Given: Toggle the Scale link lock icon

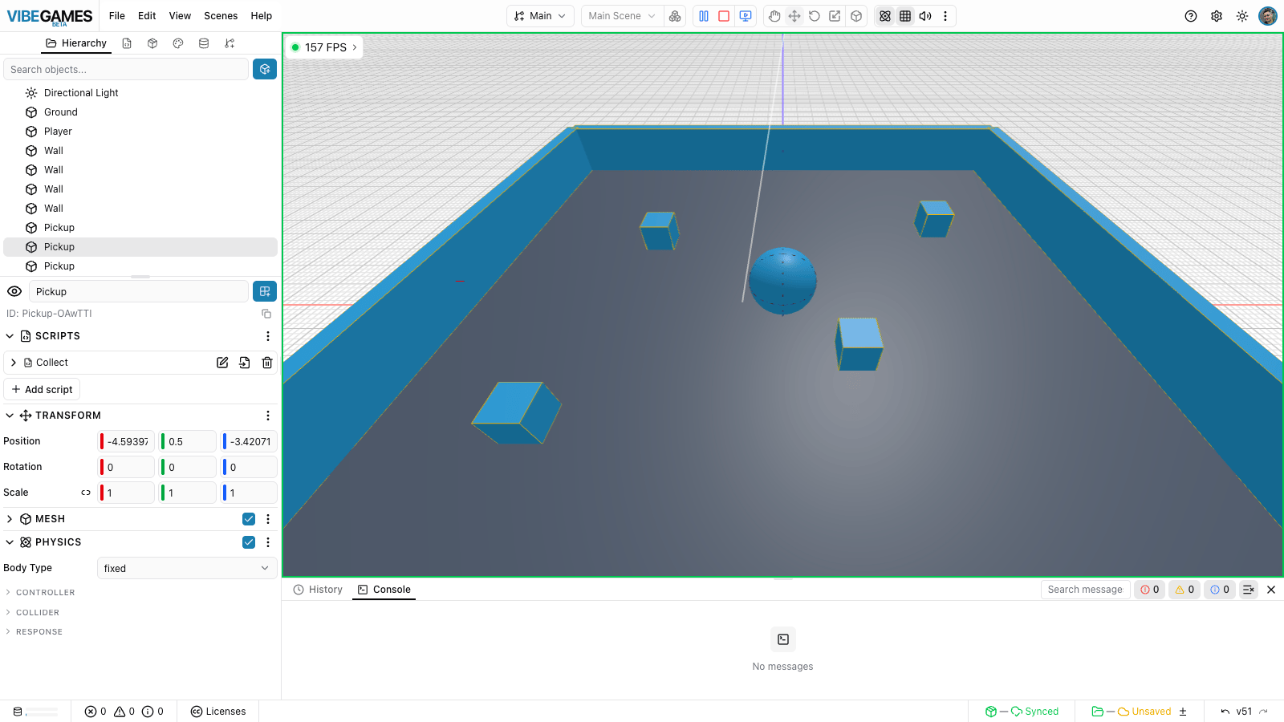Looking at the screenshot, I should (86, 493).
